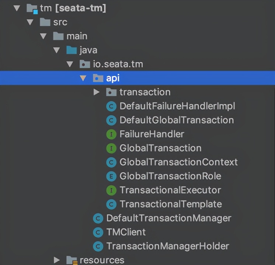Click the class icon beside TMClient
Image resolution: width=275 pixels, height=265 pixels.
[x=98, y=232]
